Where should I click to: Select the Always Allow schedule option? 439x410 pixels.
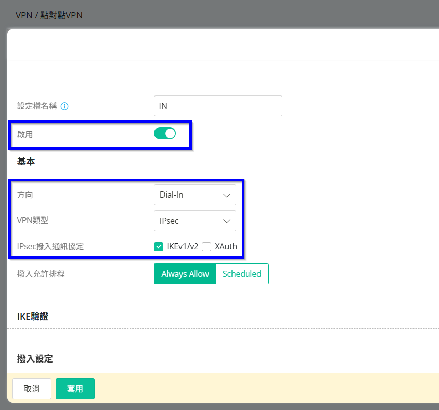coord(185,274)
